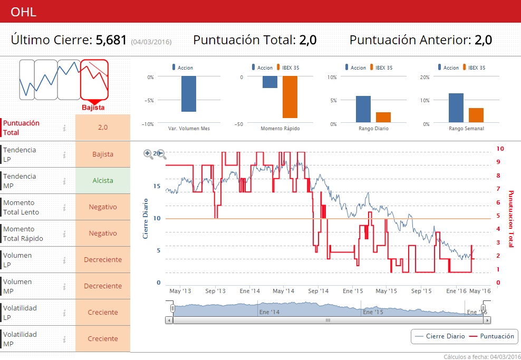Open info icon next to Puntuación Total
The image size is (521, 360).
click(x=64, y=128)
